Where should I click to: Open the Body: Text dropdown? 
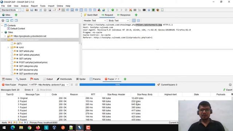119,20
